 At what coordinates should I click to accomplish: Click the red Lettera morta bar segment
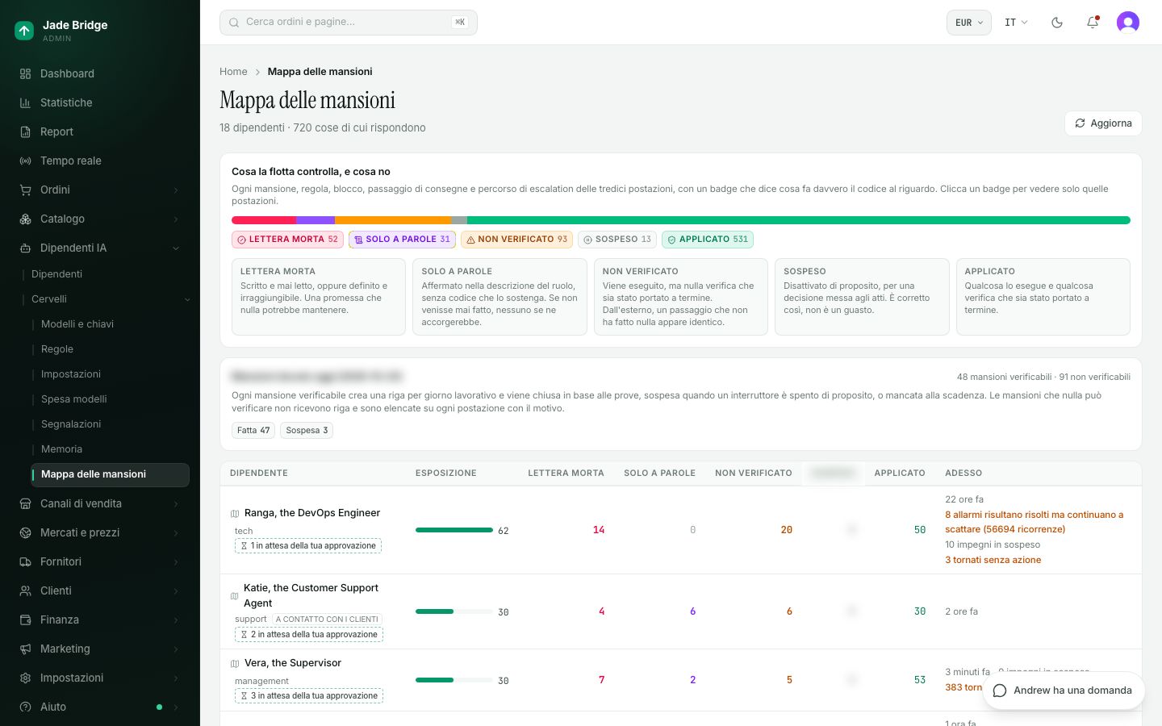pyautogui.click(x=264, y=220)
